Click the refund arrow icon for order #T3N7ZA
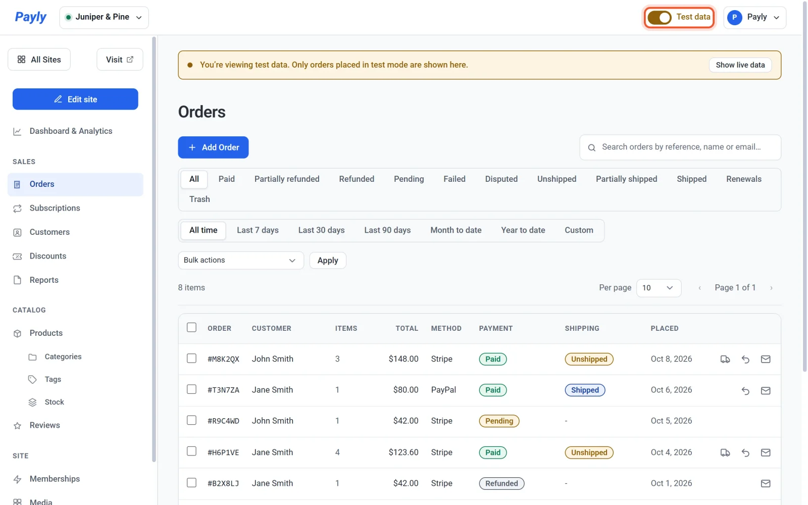Image resolution: width=808 pixels, height=505 pixels. coord(745,390)
